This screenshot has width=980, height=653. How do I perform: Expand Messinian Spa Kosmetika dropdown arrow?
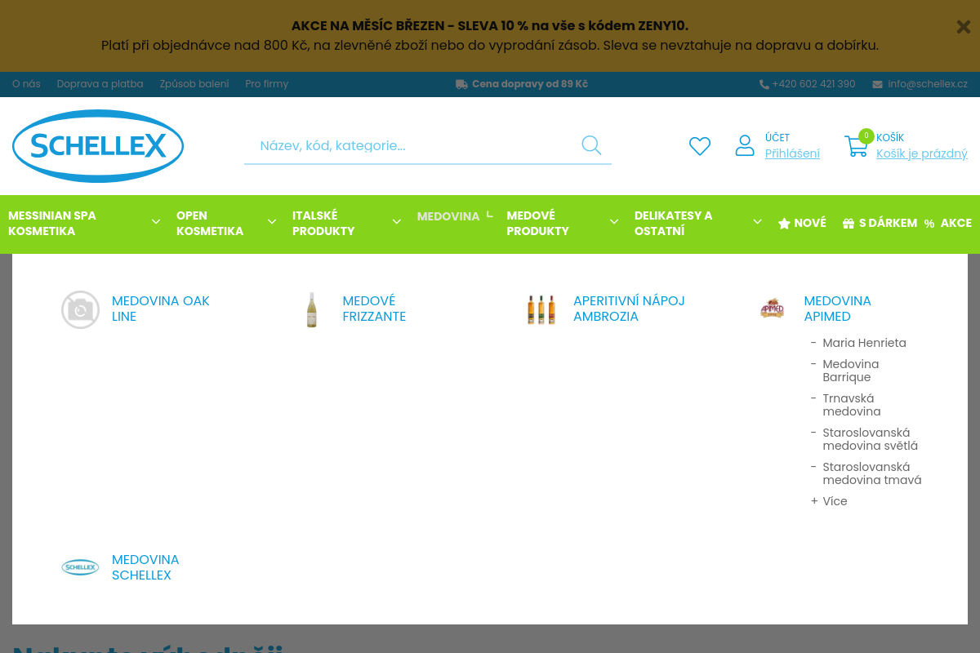[155, 222]
